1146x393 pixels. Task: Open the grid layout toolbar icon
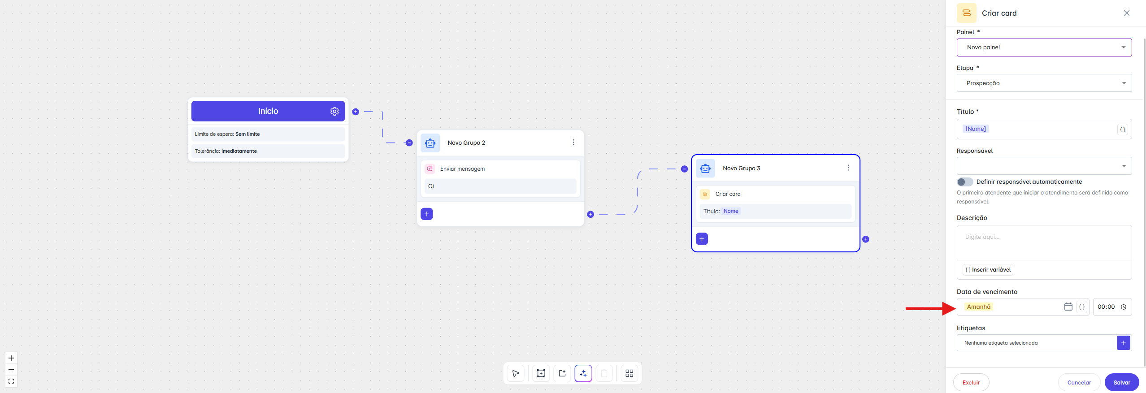point(629,373)
